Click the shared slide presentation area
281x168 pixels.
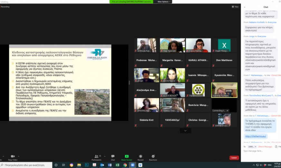pos(60,83)
